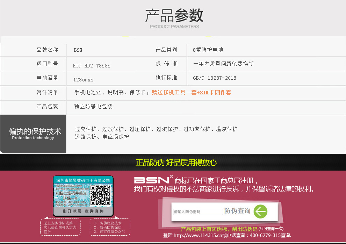Click the BSN trademark logo

click(152, 180)
